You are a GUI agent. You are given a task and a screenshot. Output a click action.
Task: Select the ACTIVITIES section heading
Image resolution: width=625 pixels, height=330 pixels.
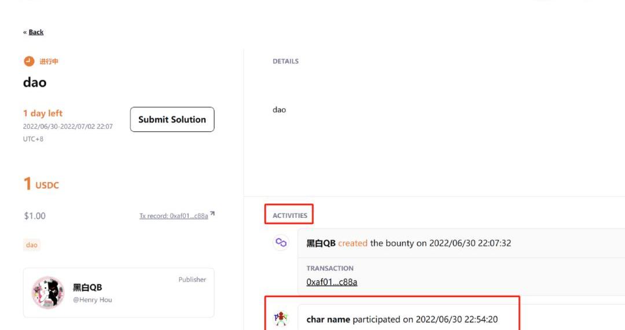click(x=290, y=216)
